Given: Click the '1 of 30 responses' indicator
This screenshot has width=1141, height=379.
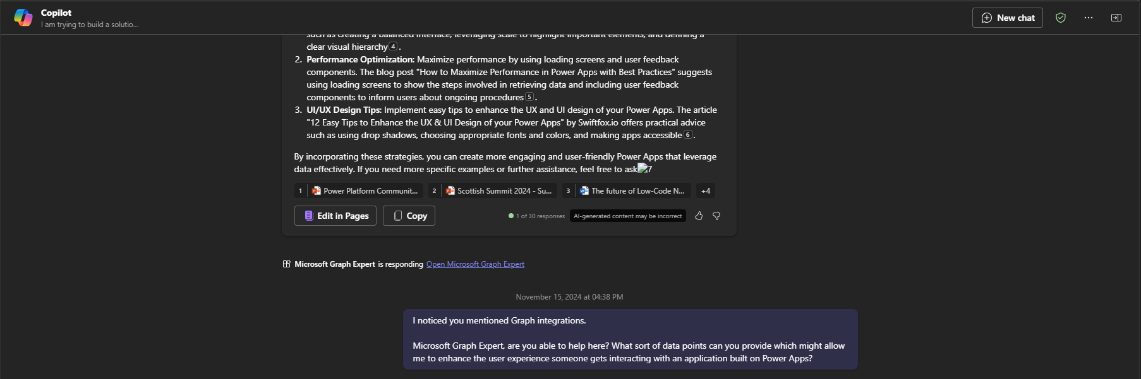Looking at the screenshot, I should (x=536, y=216).
